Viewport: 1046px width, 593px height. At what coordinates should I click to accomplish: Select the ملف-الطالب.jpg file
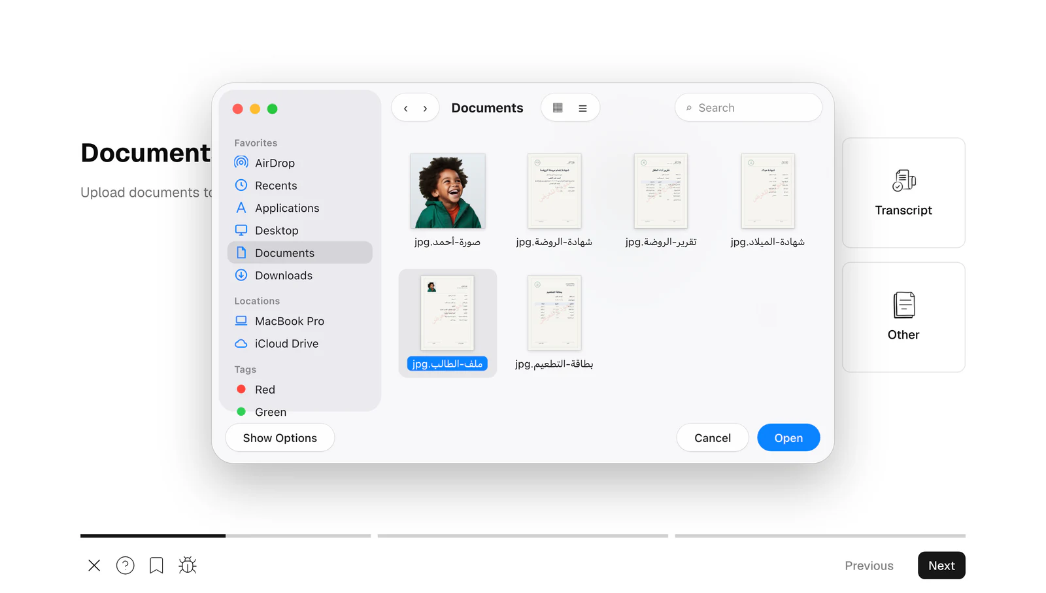pyautogui.click(x=448, y=323)
